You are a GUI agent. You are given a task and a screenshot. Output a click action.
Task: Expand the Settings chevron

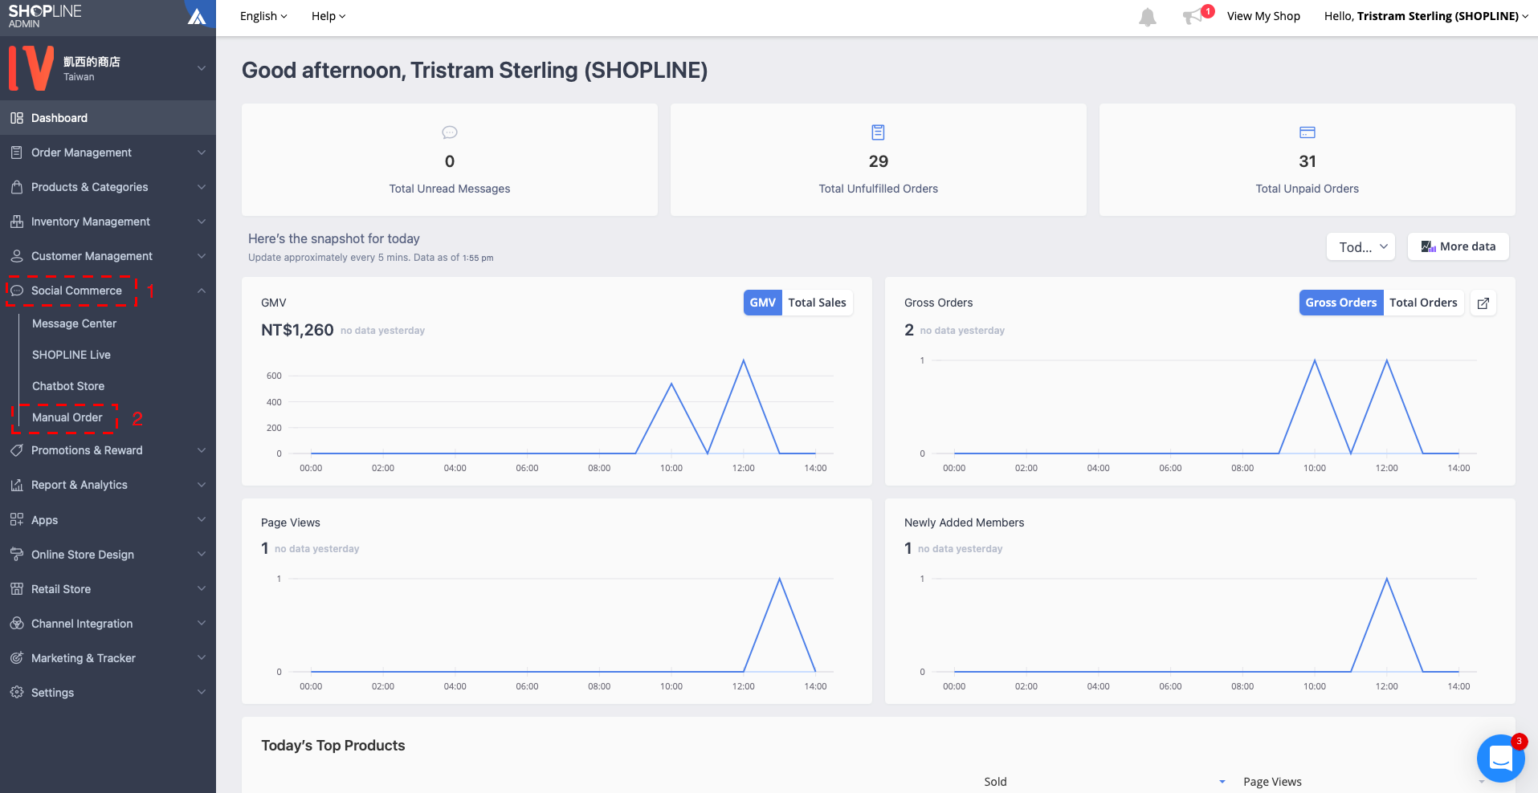(x=202, y=692)
